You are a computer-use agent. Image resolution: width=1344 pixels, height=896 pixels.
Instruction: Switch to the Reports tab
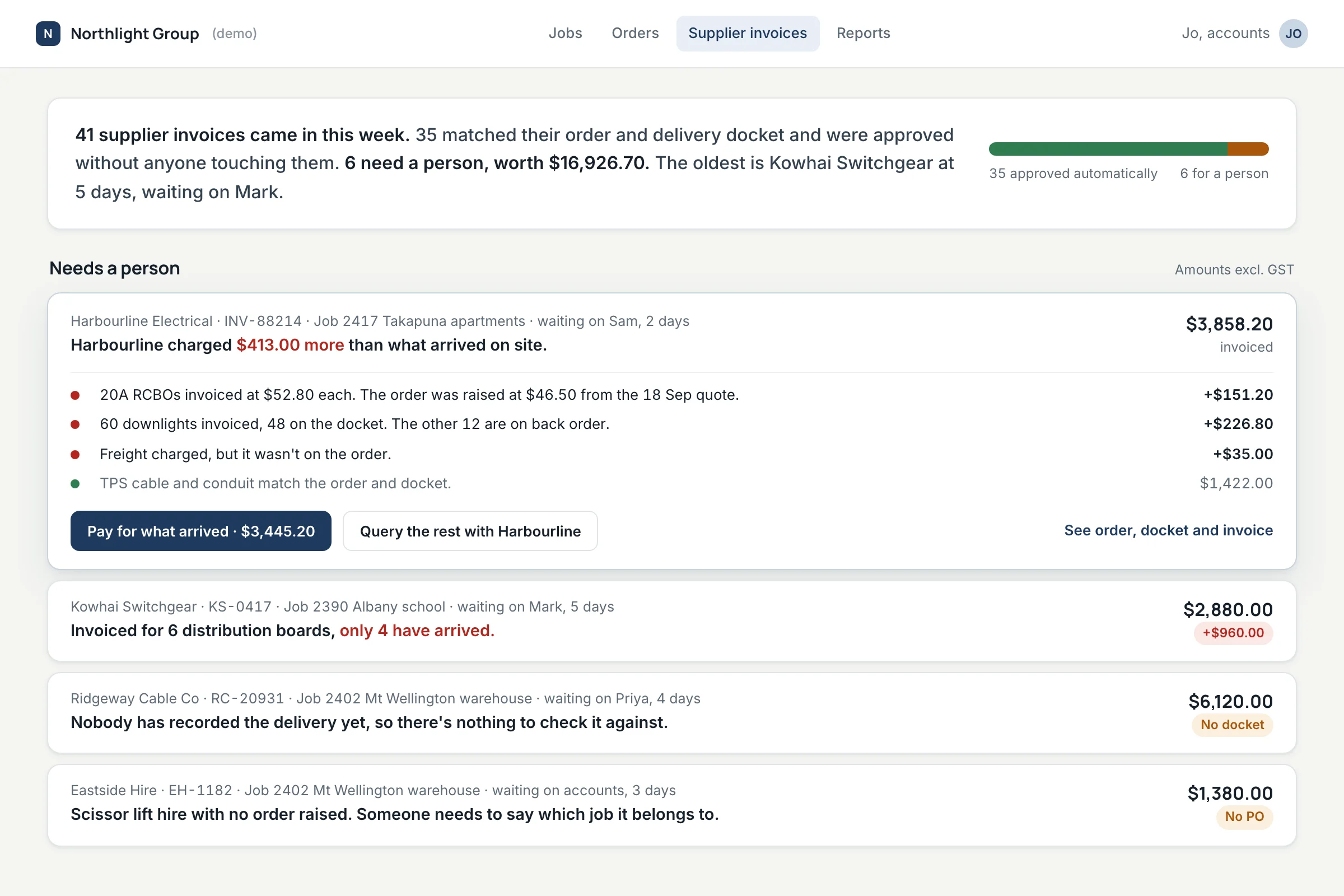[x=863, y=34]
